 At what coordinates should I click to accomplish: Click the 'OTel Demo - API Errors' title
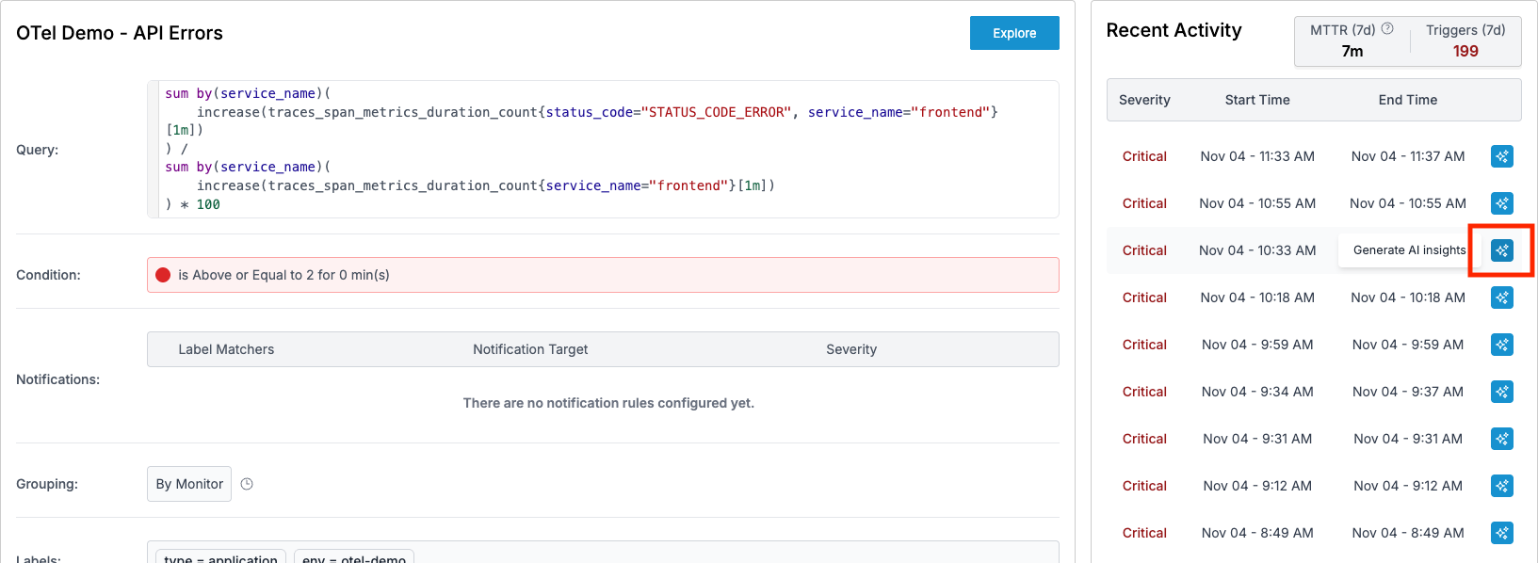tap(120, 33)
